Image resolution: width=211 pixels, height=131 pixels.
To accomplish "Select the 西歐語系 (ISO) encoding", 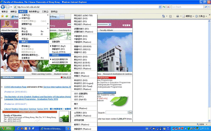I will point(60,49).
